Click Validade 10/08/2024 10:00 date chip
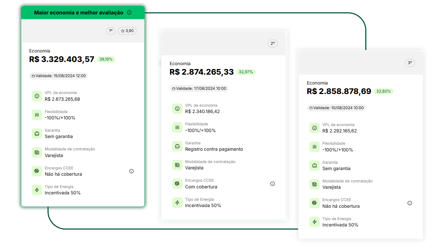 tap(336, 108)
